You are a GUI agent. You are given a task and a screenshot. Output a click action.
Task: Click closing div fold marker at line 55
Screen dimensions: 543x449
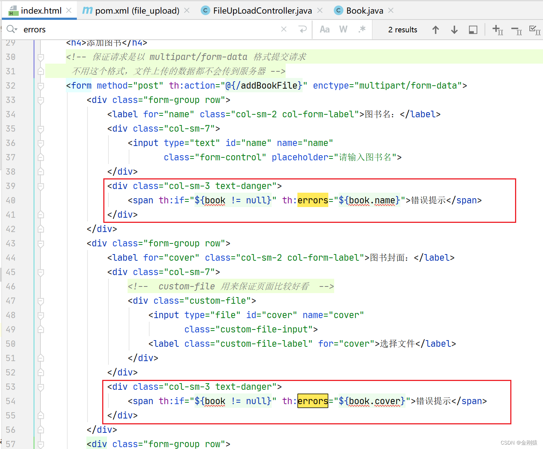41,416
